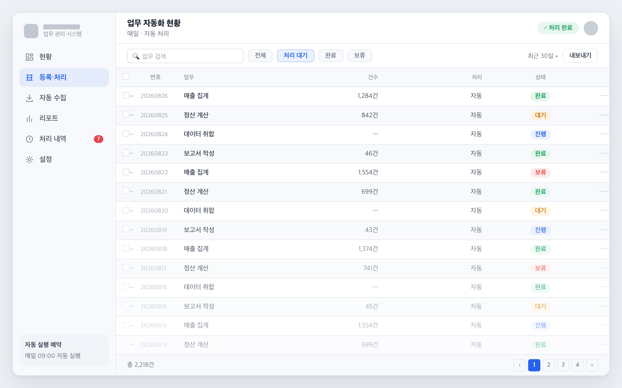The width and height of the screenshot is (622, 388).
Task: Go to previous page with left chevron
Action: tap(520, 365)
